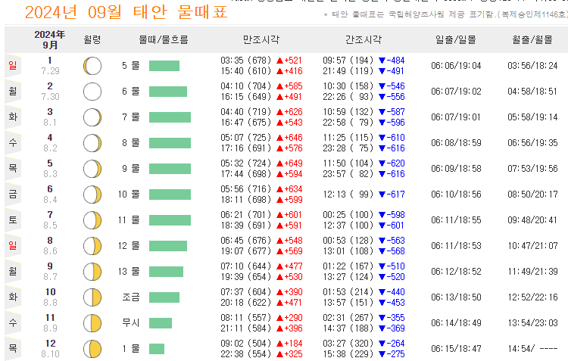Click high tide entry 22:38 (554)
The height and width of the screenshot is (361, 568).
pos(246,353)
